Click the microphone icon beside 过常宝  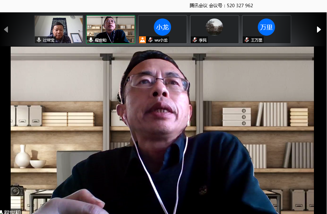39,40
